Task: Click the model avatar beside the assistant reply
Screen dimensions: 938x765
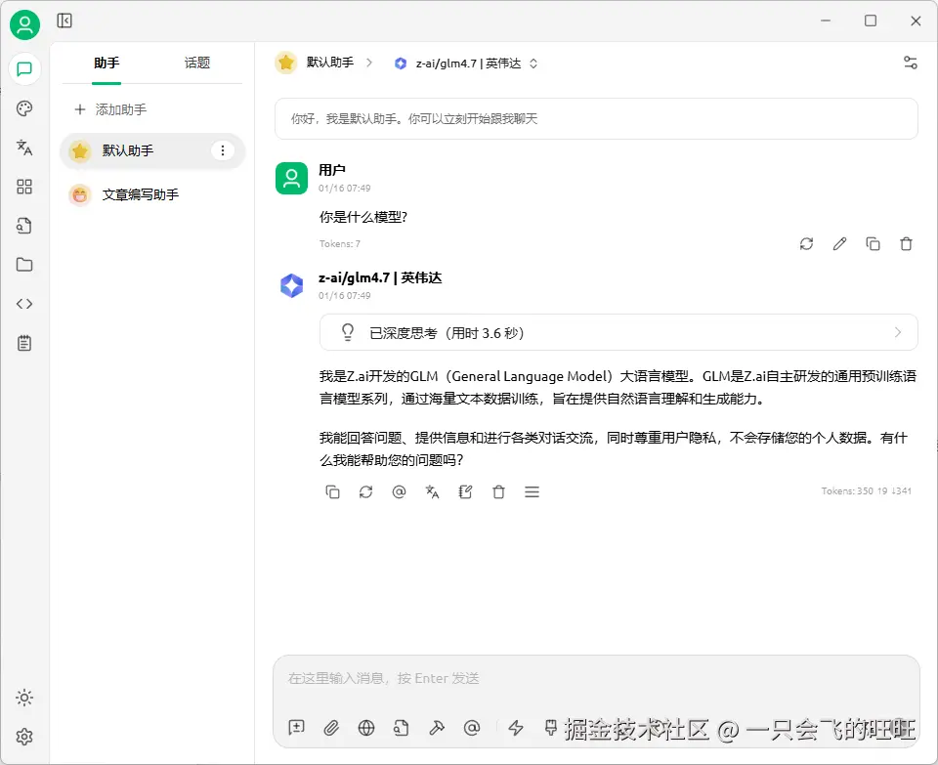Action: pos(292,286)
